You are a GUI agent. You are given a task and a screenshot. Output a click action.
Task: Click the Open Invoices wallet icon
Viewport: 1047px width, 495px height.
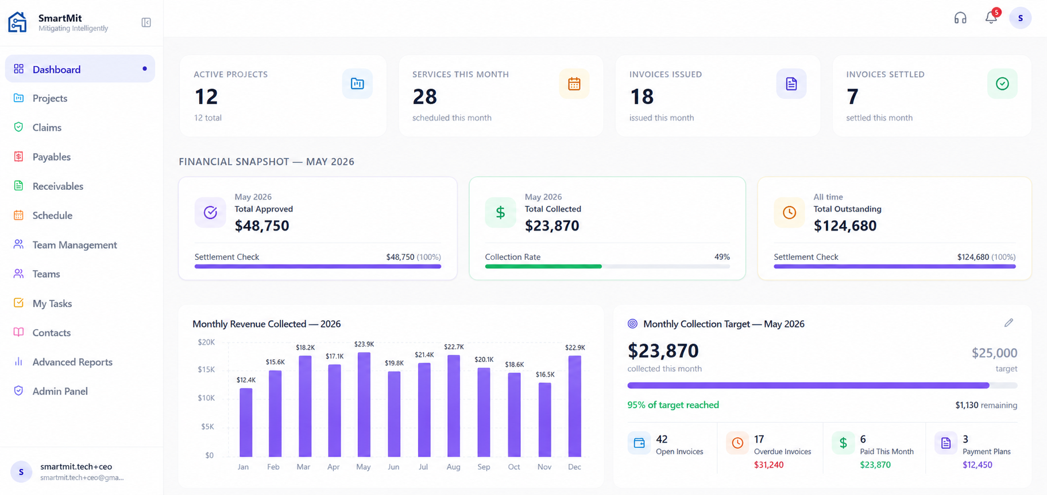click(x=639, y=443)
